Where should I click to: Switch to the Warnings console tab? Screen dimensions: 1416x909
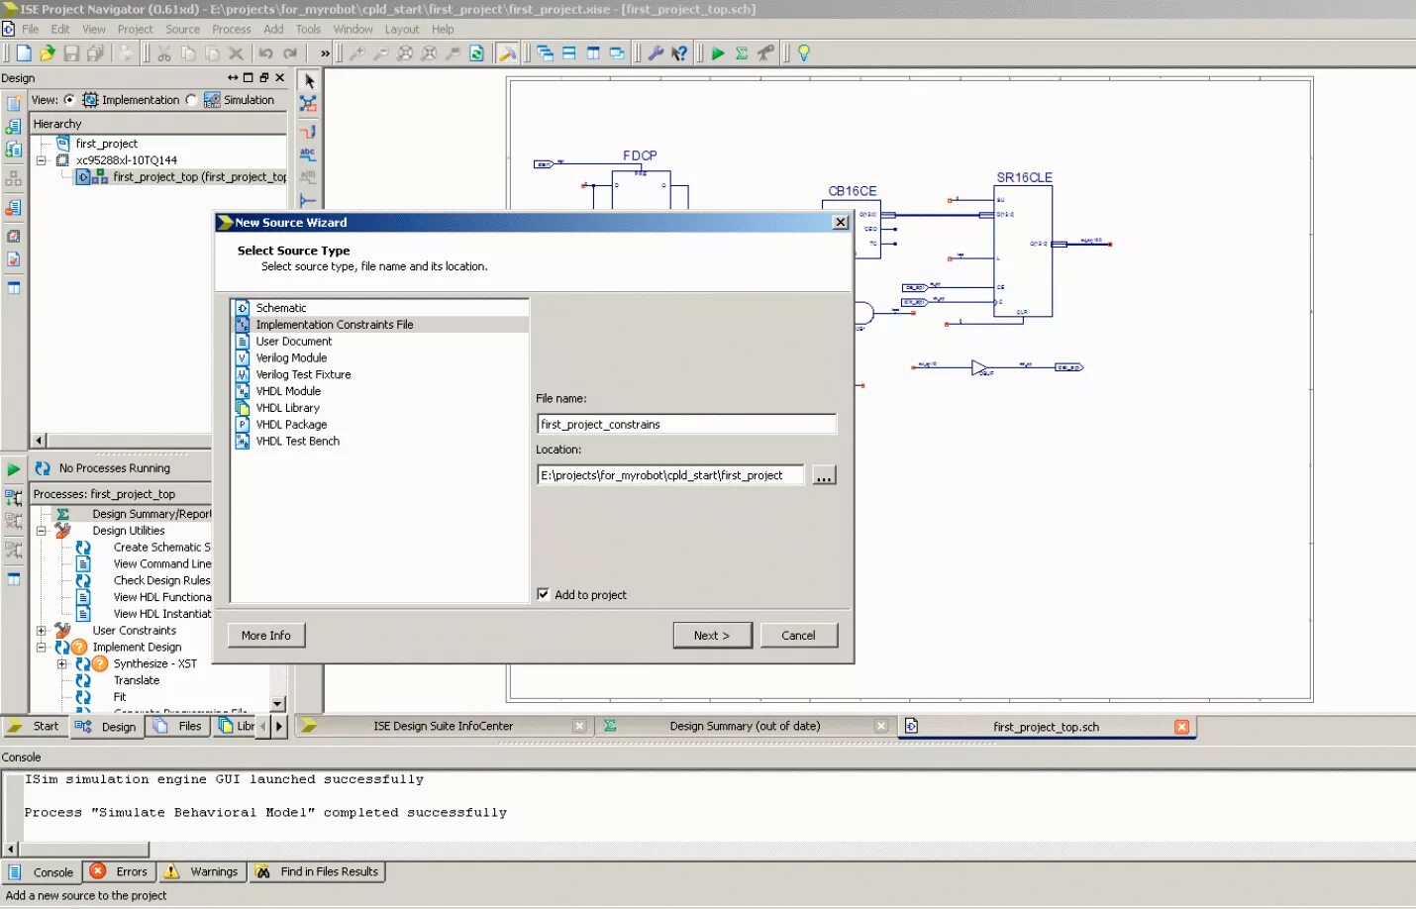point(202,871)
